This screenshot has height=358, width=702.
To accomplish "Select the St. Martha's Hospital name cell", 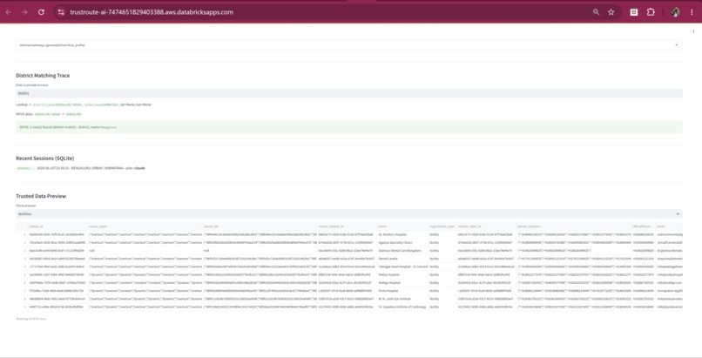I will pyautogui.click(x=402, y=234).
